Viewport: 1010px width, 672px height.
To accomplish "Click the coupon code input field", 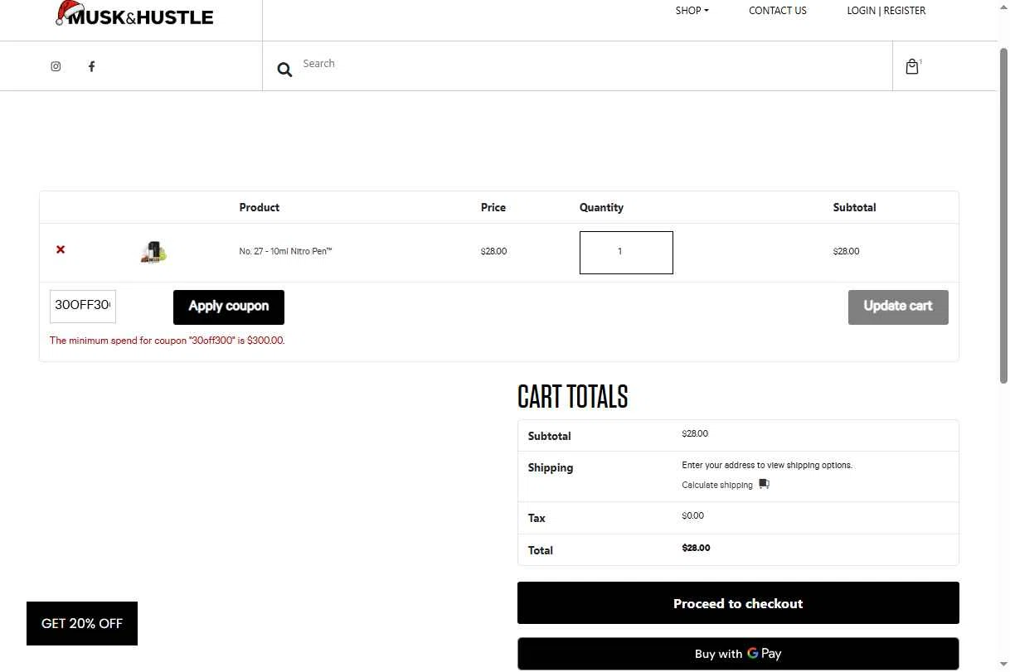I will pos(83,306).
